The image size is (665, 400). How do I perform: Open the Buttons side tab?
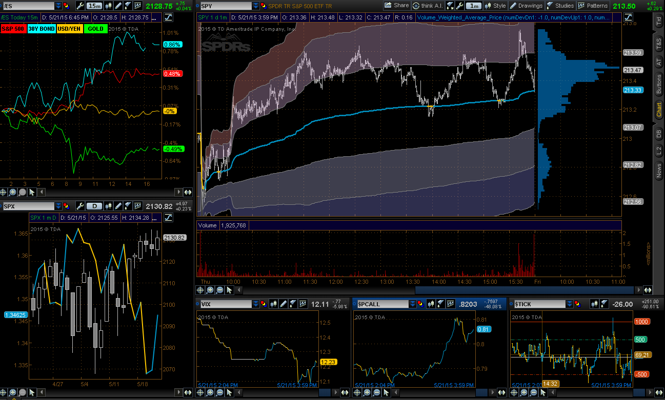tap(658, 83)
